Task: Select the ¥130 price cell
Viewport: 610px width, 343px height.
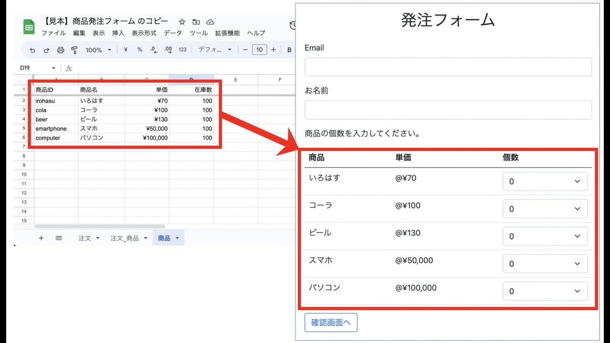Action: click(x=147, y=120)
